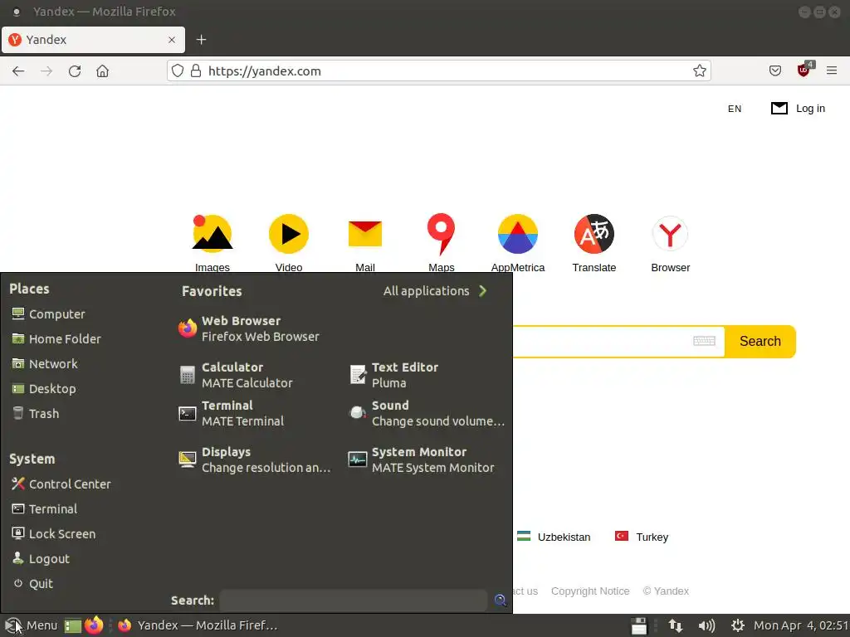Open Home Folder in Places

56,339
